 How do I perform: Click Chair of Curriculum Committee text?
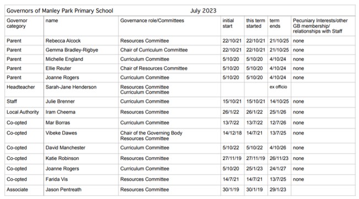[x=154, y=50]
